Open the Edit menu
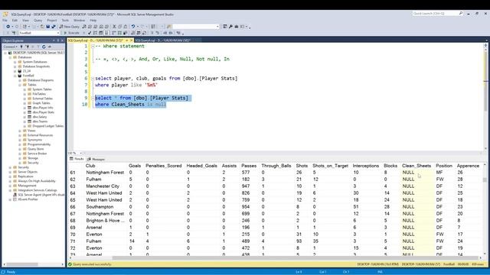 pyautogui.click(x=15, y=21)
